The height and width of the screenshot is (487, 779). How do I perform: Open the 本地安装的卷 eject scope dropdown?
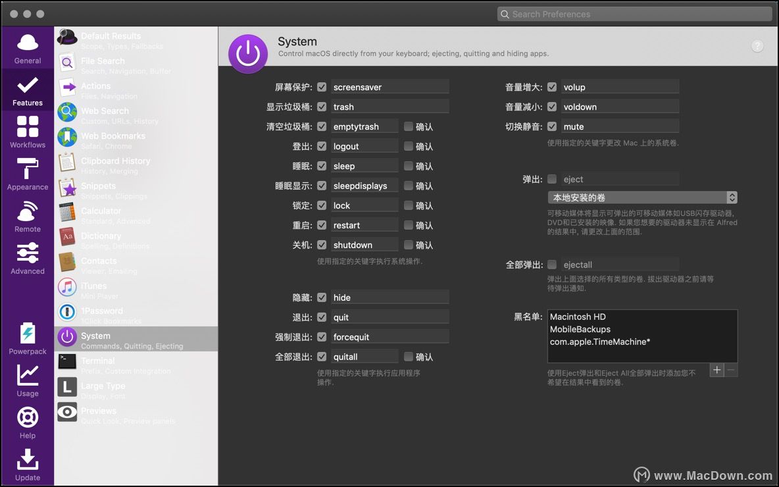[642, 197]
